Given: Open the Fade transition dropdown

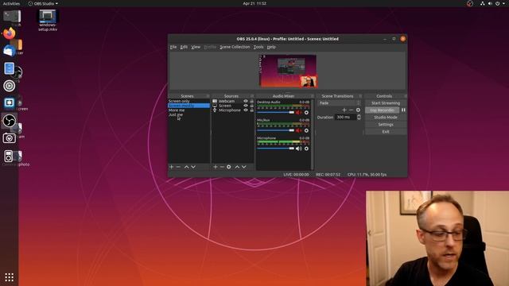Looking at the screenshot, I should point(340,103).
